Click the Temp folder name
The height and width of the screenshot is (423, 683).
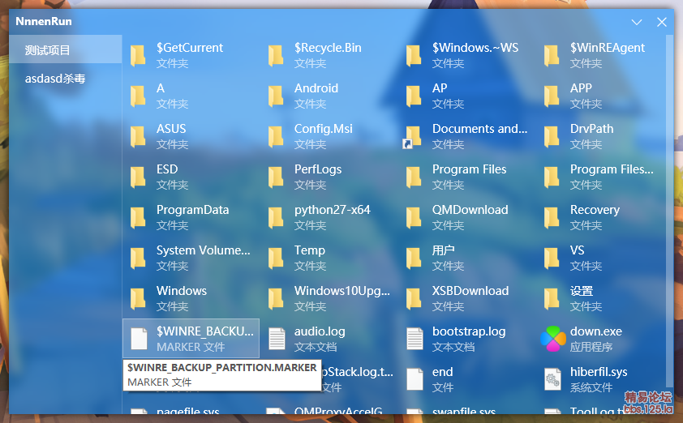coord(310,250)
